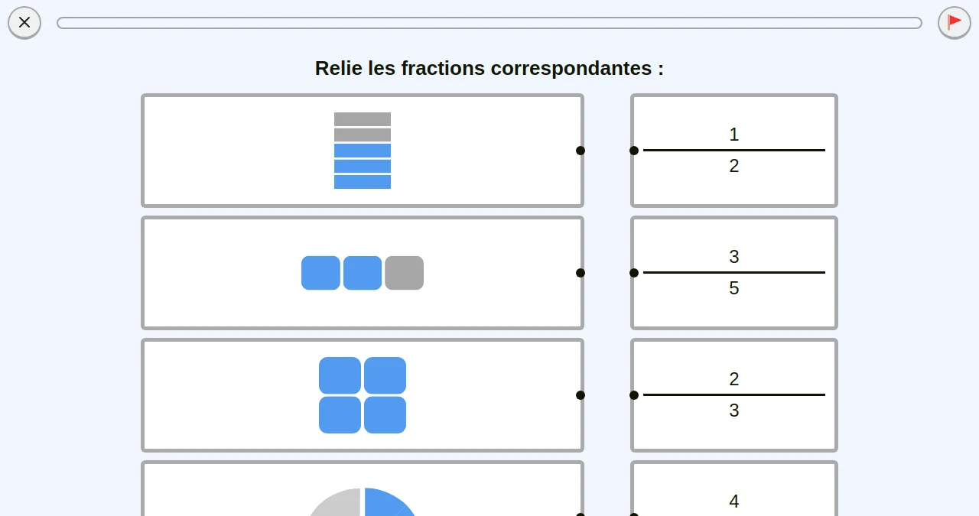Select the fraction card labeled 3/5

click(733, 273)
